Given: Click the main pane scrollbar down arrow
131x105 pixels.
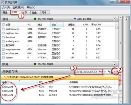Looking at the screenshot, I should point(120,102).
